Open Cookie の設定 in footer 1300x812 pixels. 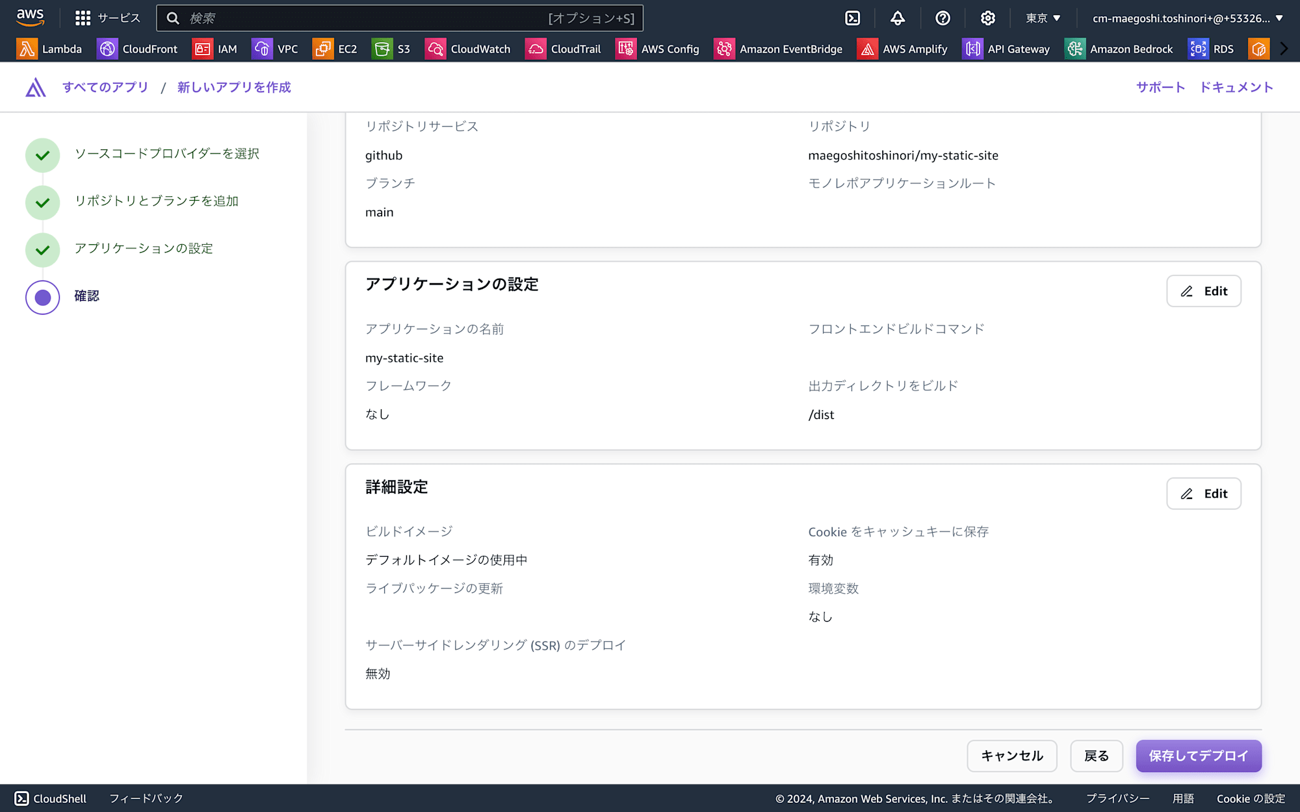click(1251, 798)
